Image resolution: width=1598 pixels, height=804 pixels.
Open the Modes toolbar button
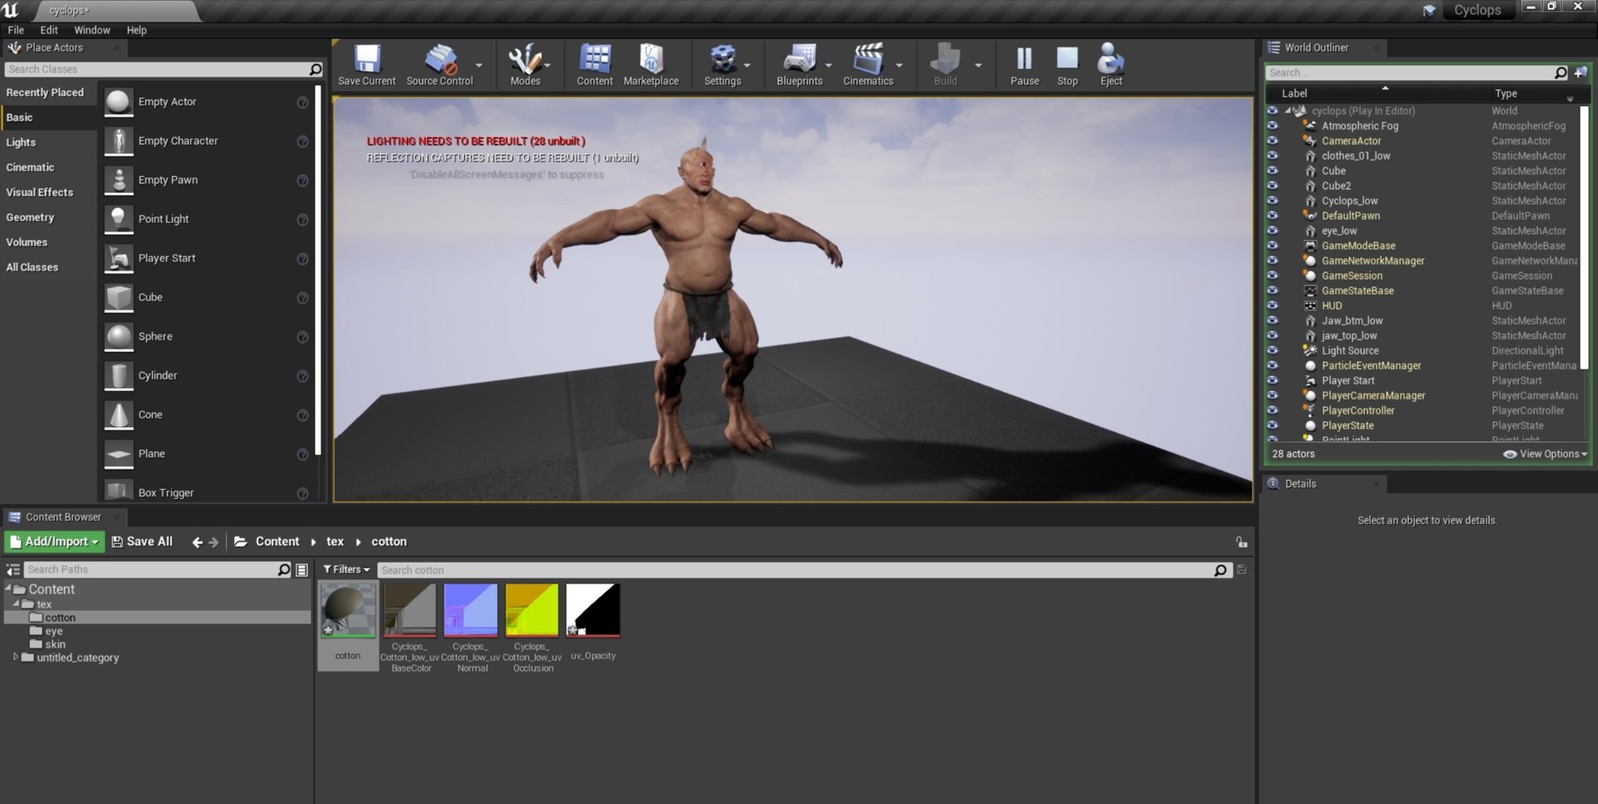(x=525, y=65)
